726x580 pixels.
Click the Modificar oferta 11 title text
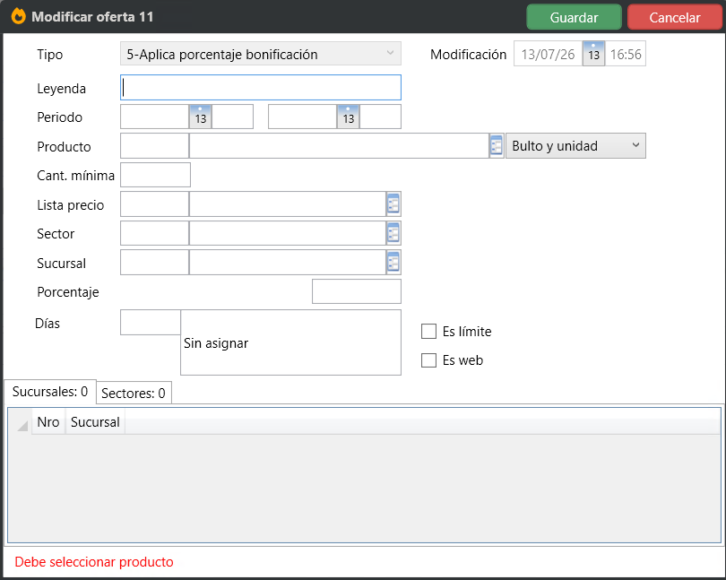pos(92,17)
